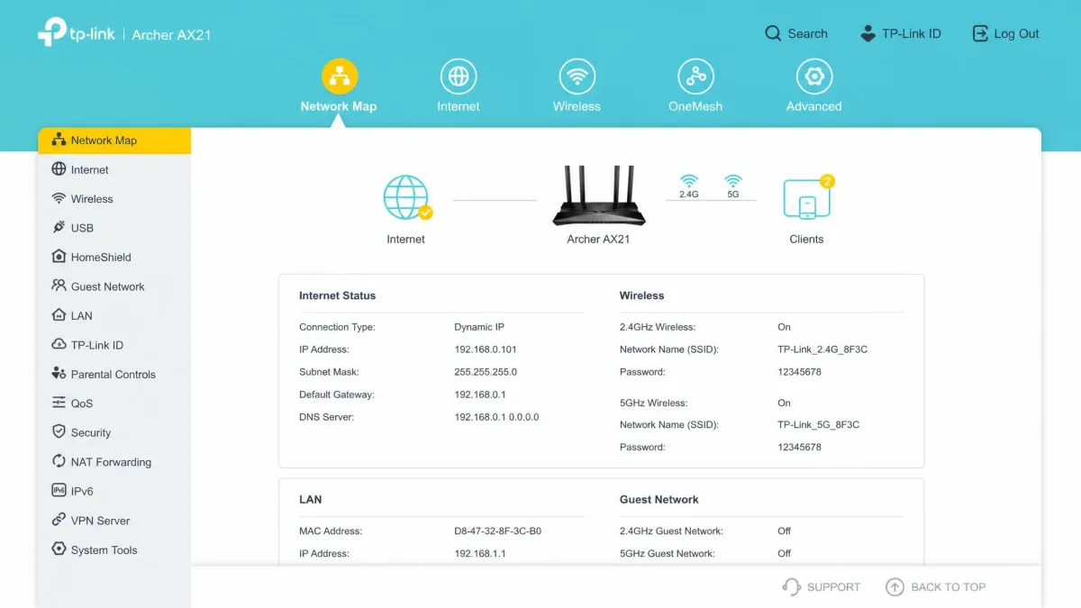The image size is (1081, 608).
Task: Click the sidebar NAT Forwarding arrows icon
Action: coord(59,461)
